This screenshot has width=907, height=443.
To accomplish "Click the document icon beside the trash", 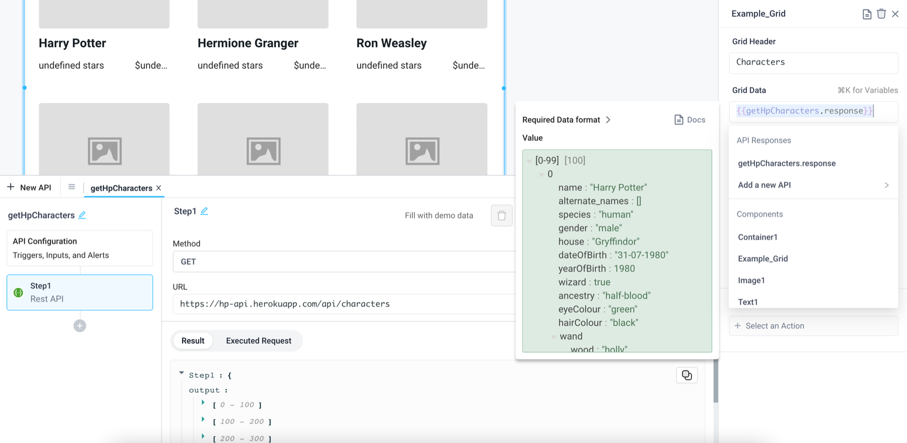I will 867,14.
